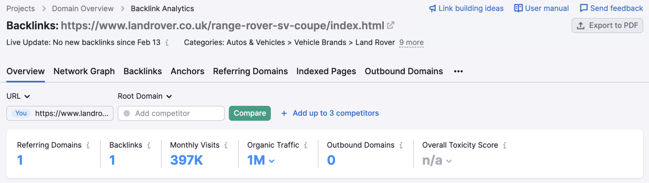This screenshot has width=649, height=183.
Task: Click the landrover.co.uk backlinks URL heading
Action: coord(222,25)
